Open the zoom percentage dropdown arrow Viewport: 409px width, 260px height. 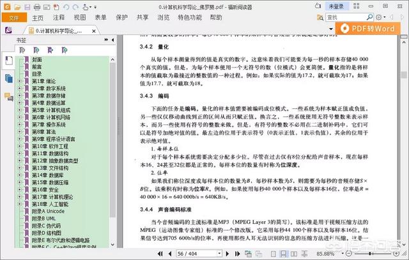[x=343, y=253]
